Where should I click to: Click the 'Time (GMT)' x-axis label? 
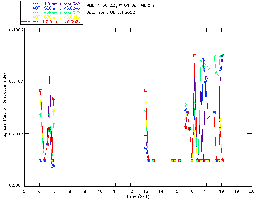point(138,196)
